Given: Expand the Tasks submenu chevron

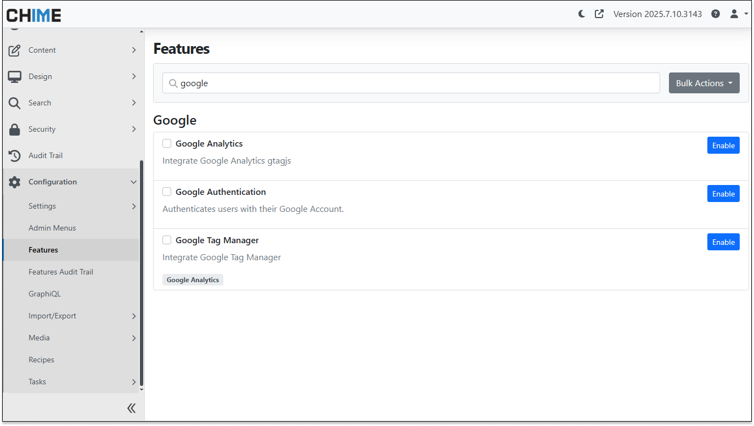Looking at the screenshot, I should click(x=133, y=382).
